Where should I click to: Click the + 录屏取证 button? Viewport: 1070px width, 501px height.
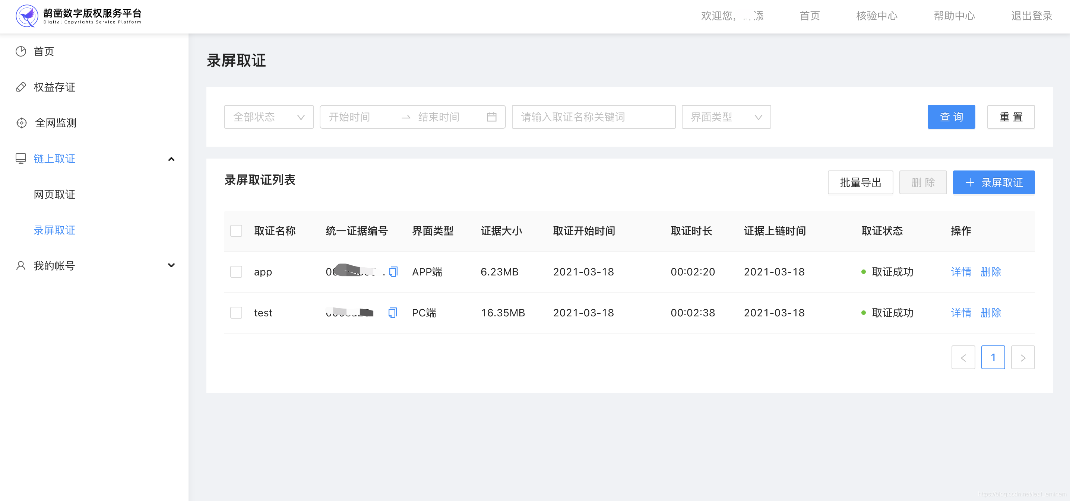(994, 183)
